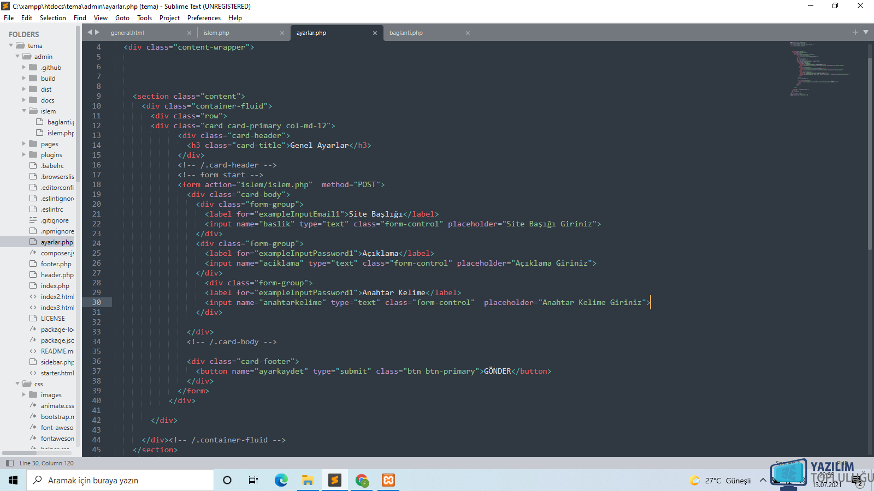
Task: Go to previous tab arrow
Action: click(x=90, y=32)
